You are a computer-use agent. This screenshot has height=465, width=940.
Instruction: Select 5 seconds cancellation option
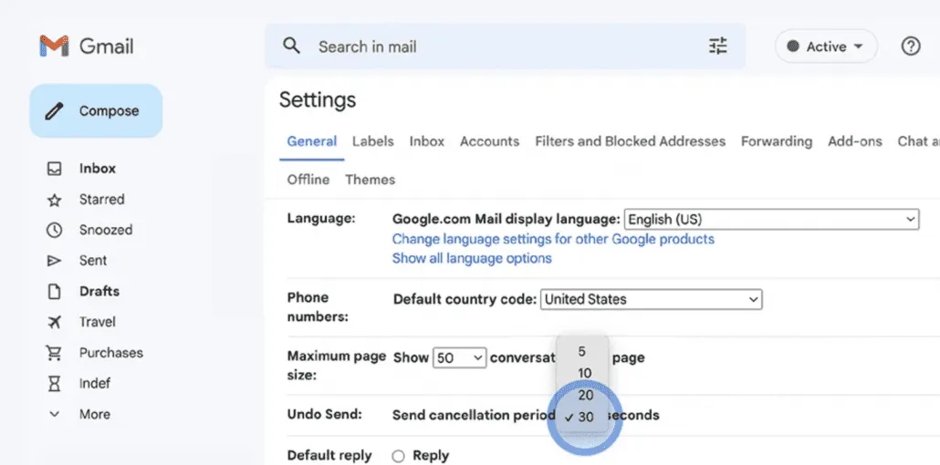click(x=582, y=351)
